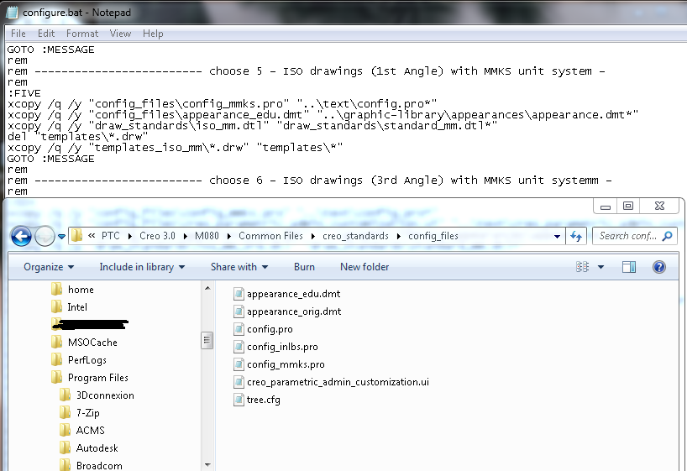Open the View menu in Notepad
The height and width of the screenshot is (471, 687).
[120, 34]
